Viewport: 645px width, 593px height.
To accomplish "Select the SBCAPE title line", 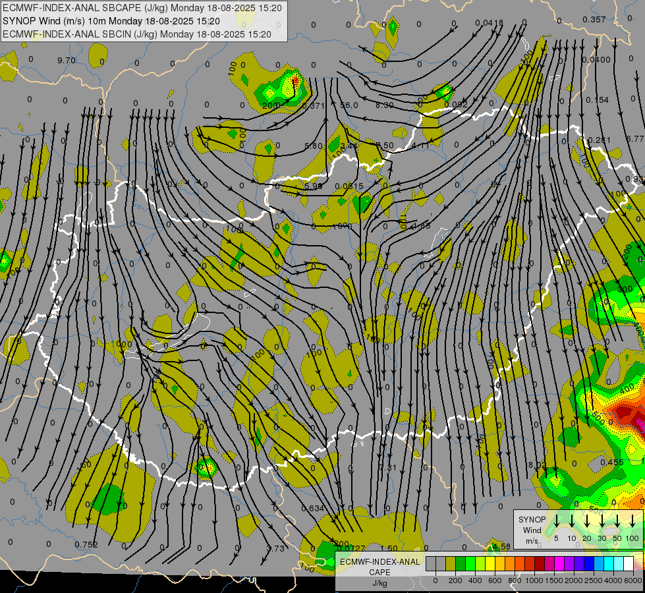I will pos(142,8).
